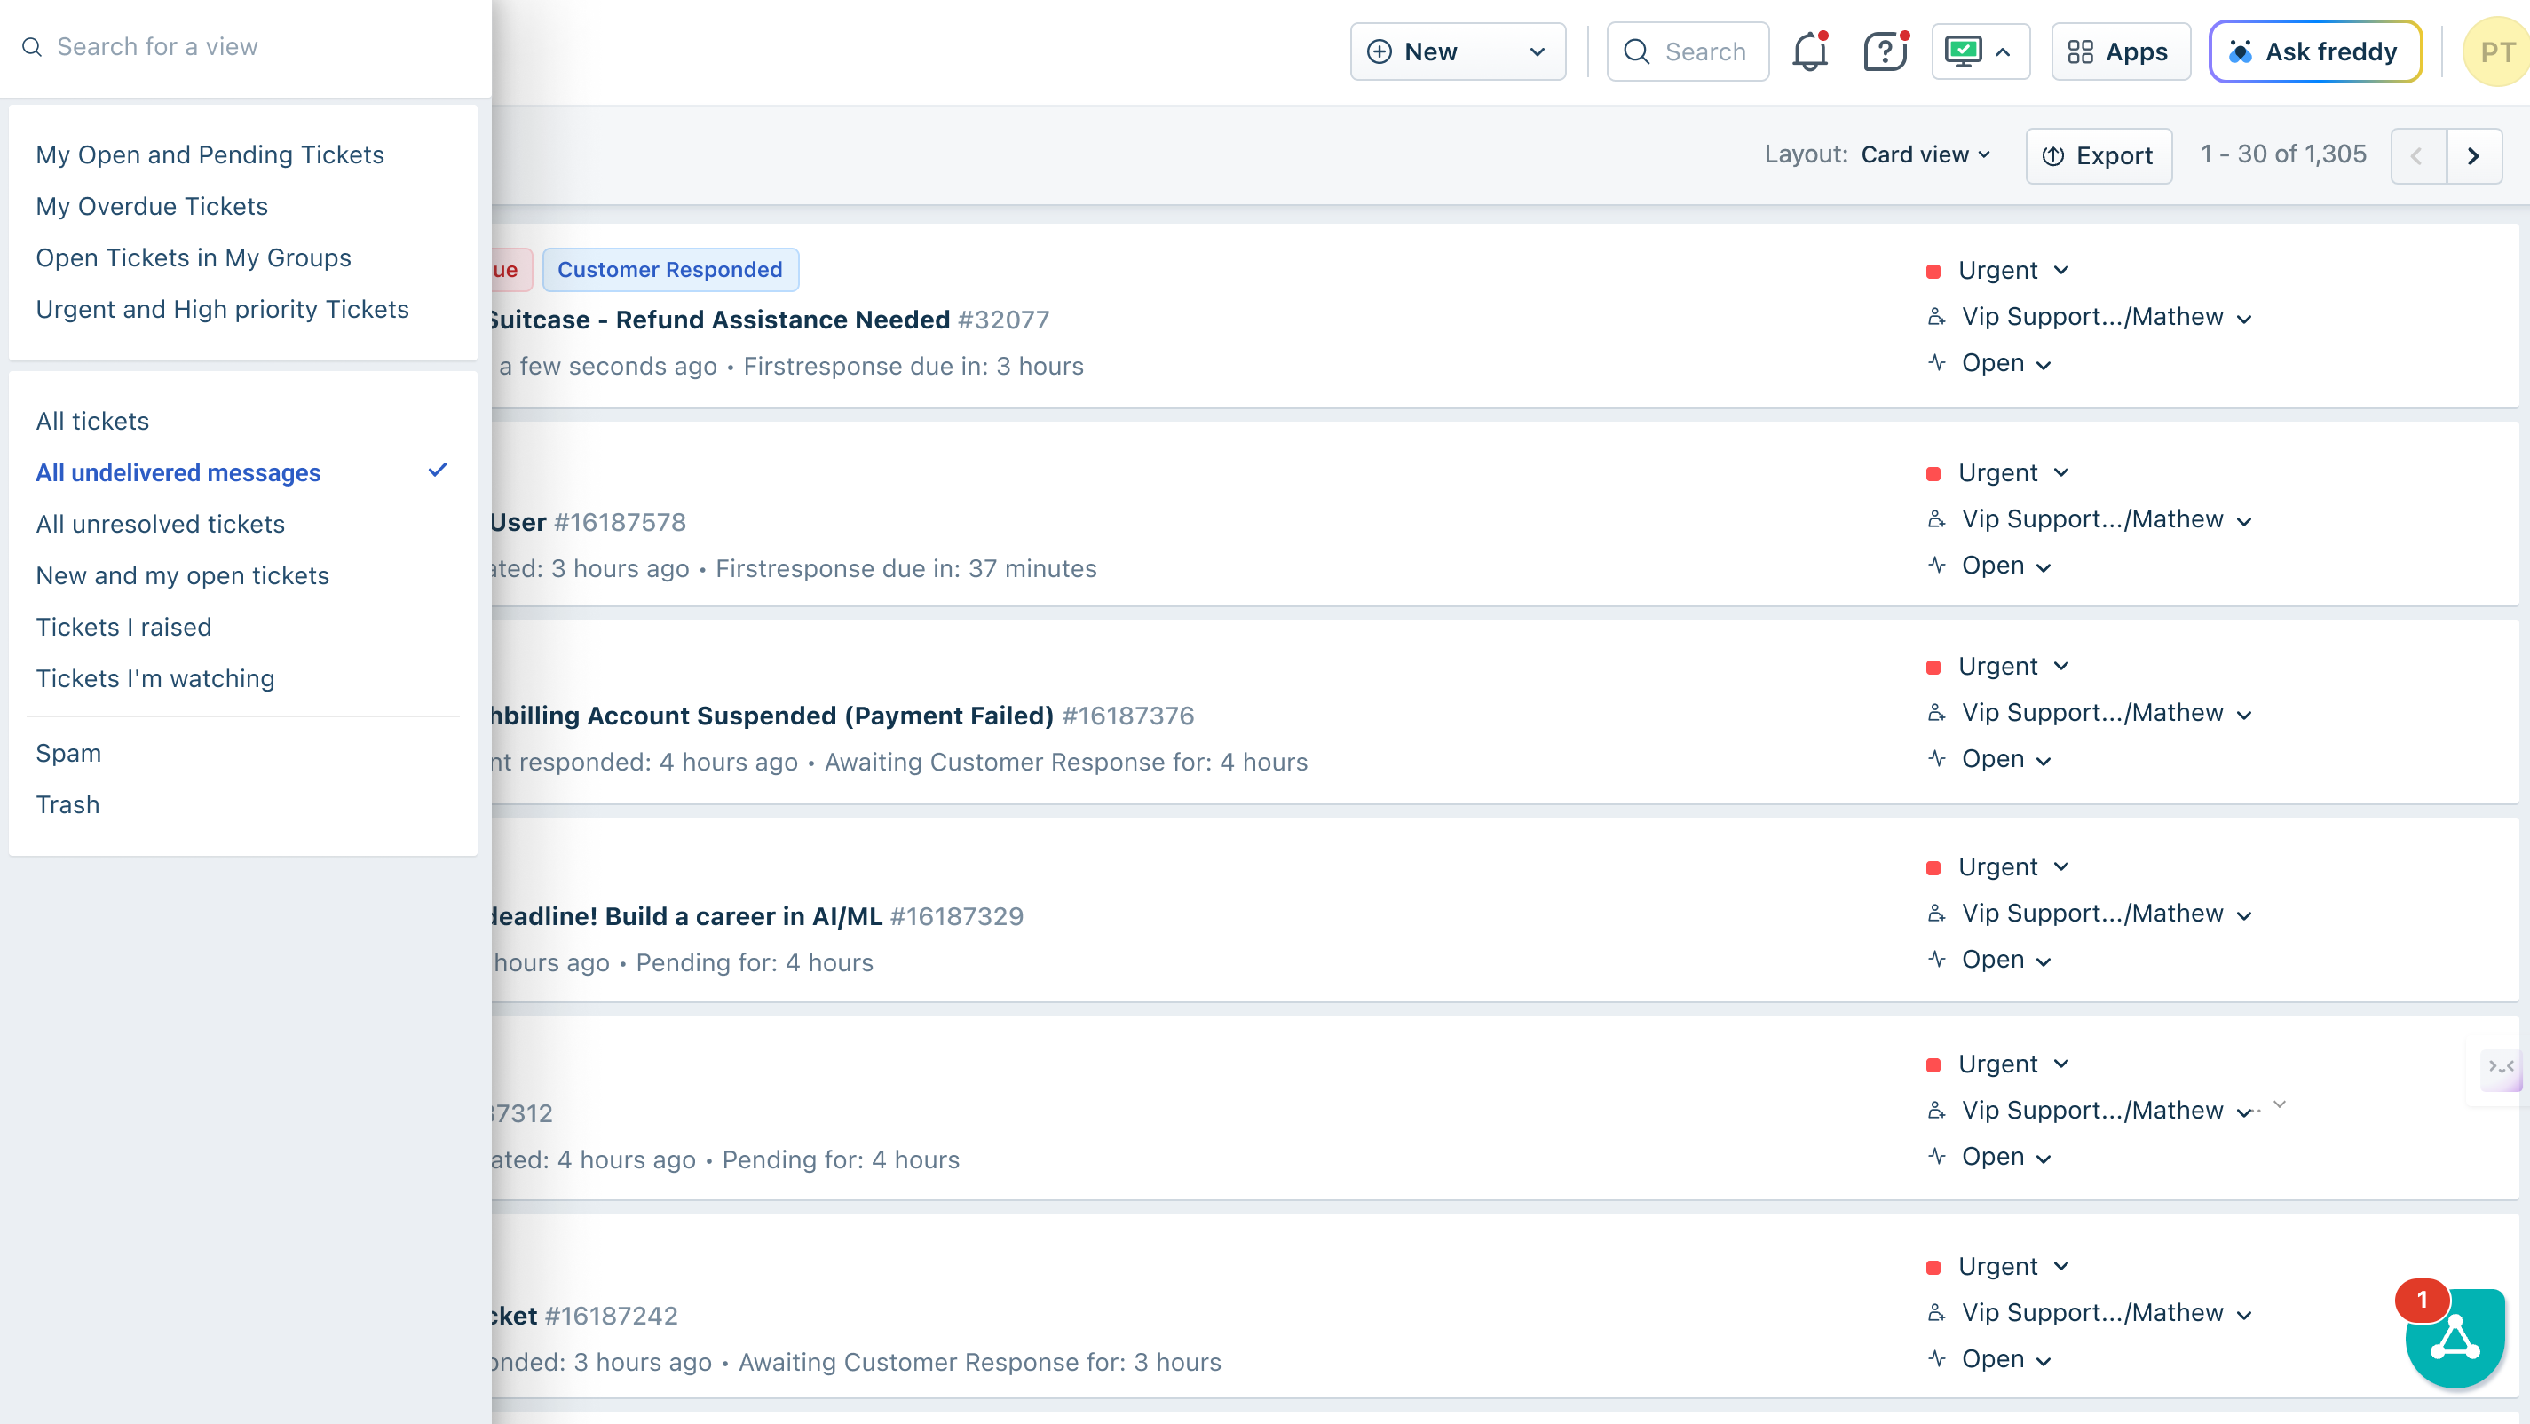Go to next page of tickets

(2473, 156)
